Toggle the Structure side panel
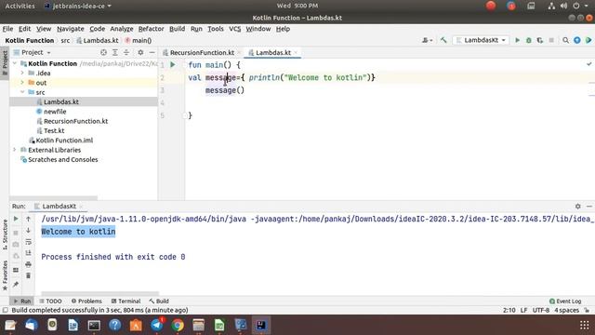 coord(5,234)
